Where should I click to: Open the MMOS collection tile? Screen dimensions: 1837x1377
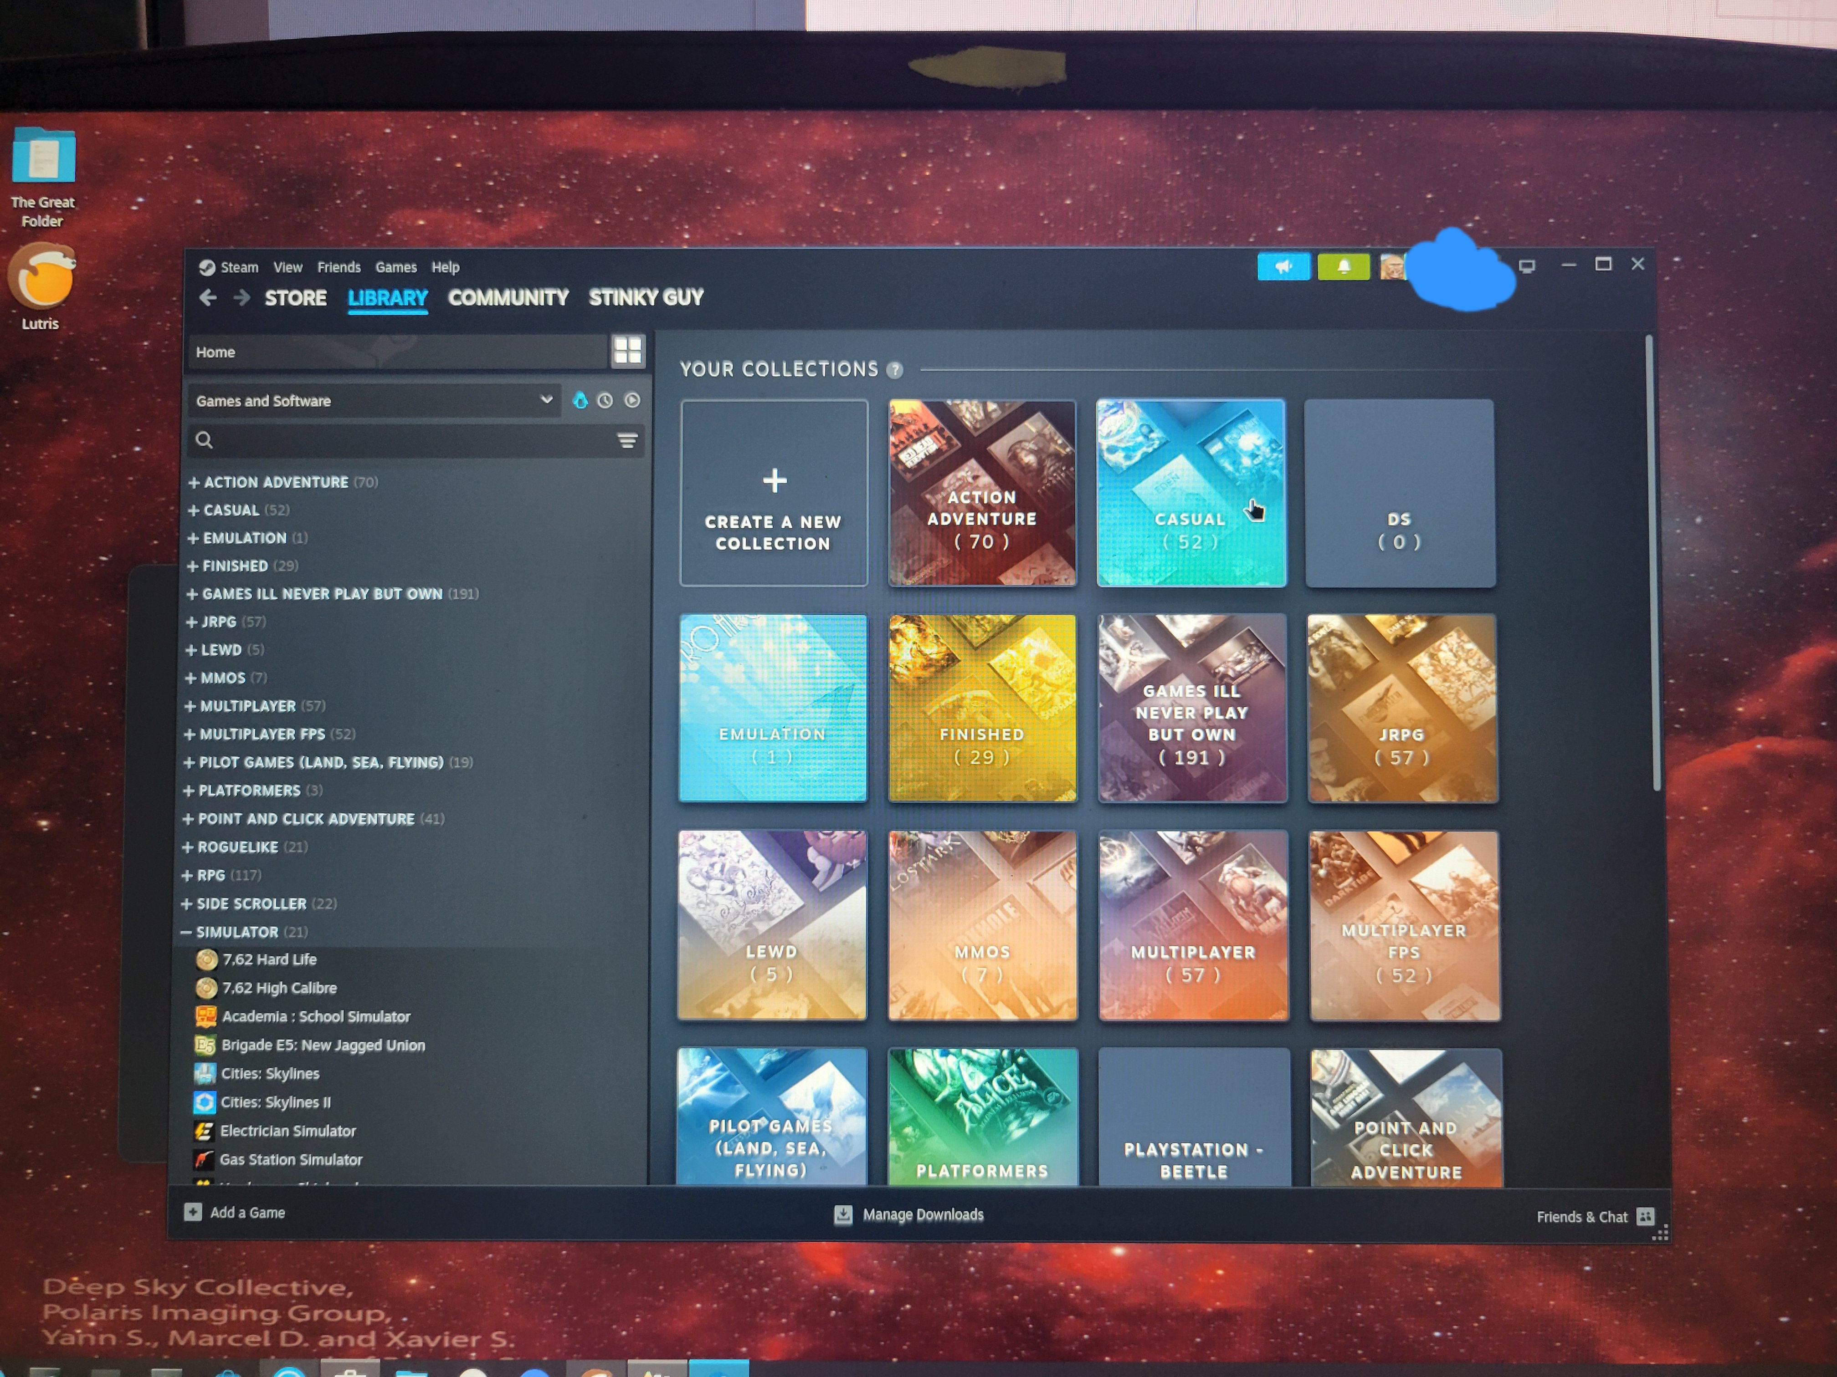click(x=982, y=925)
